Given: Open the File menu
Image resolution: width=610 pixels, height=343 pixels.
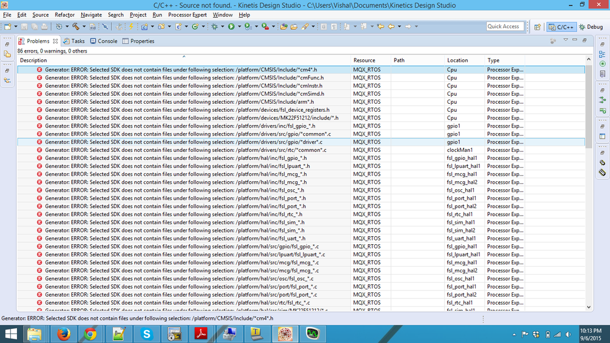Looking at the screenshot, I should tap(7, 15).
